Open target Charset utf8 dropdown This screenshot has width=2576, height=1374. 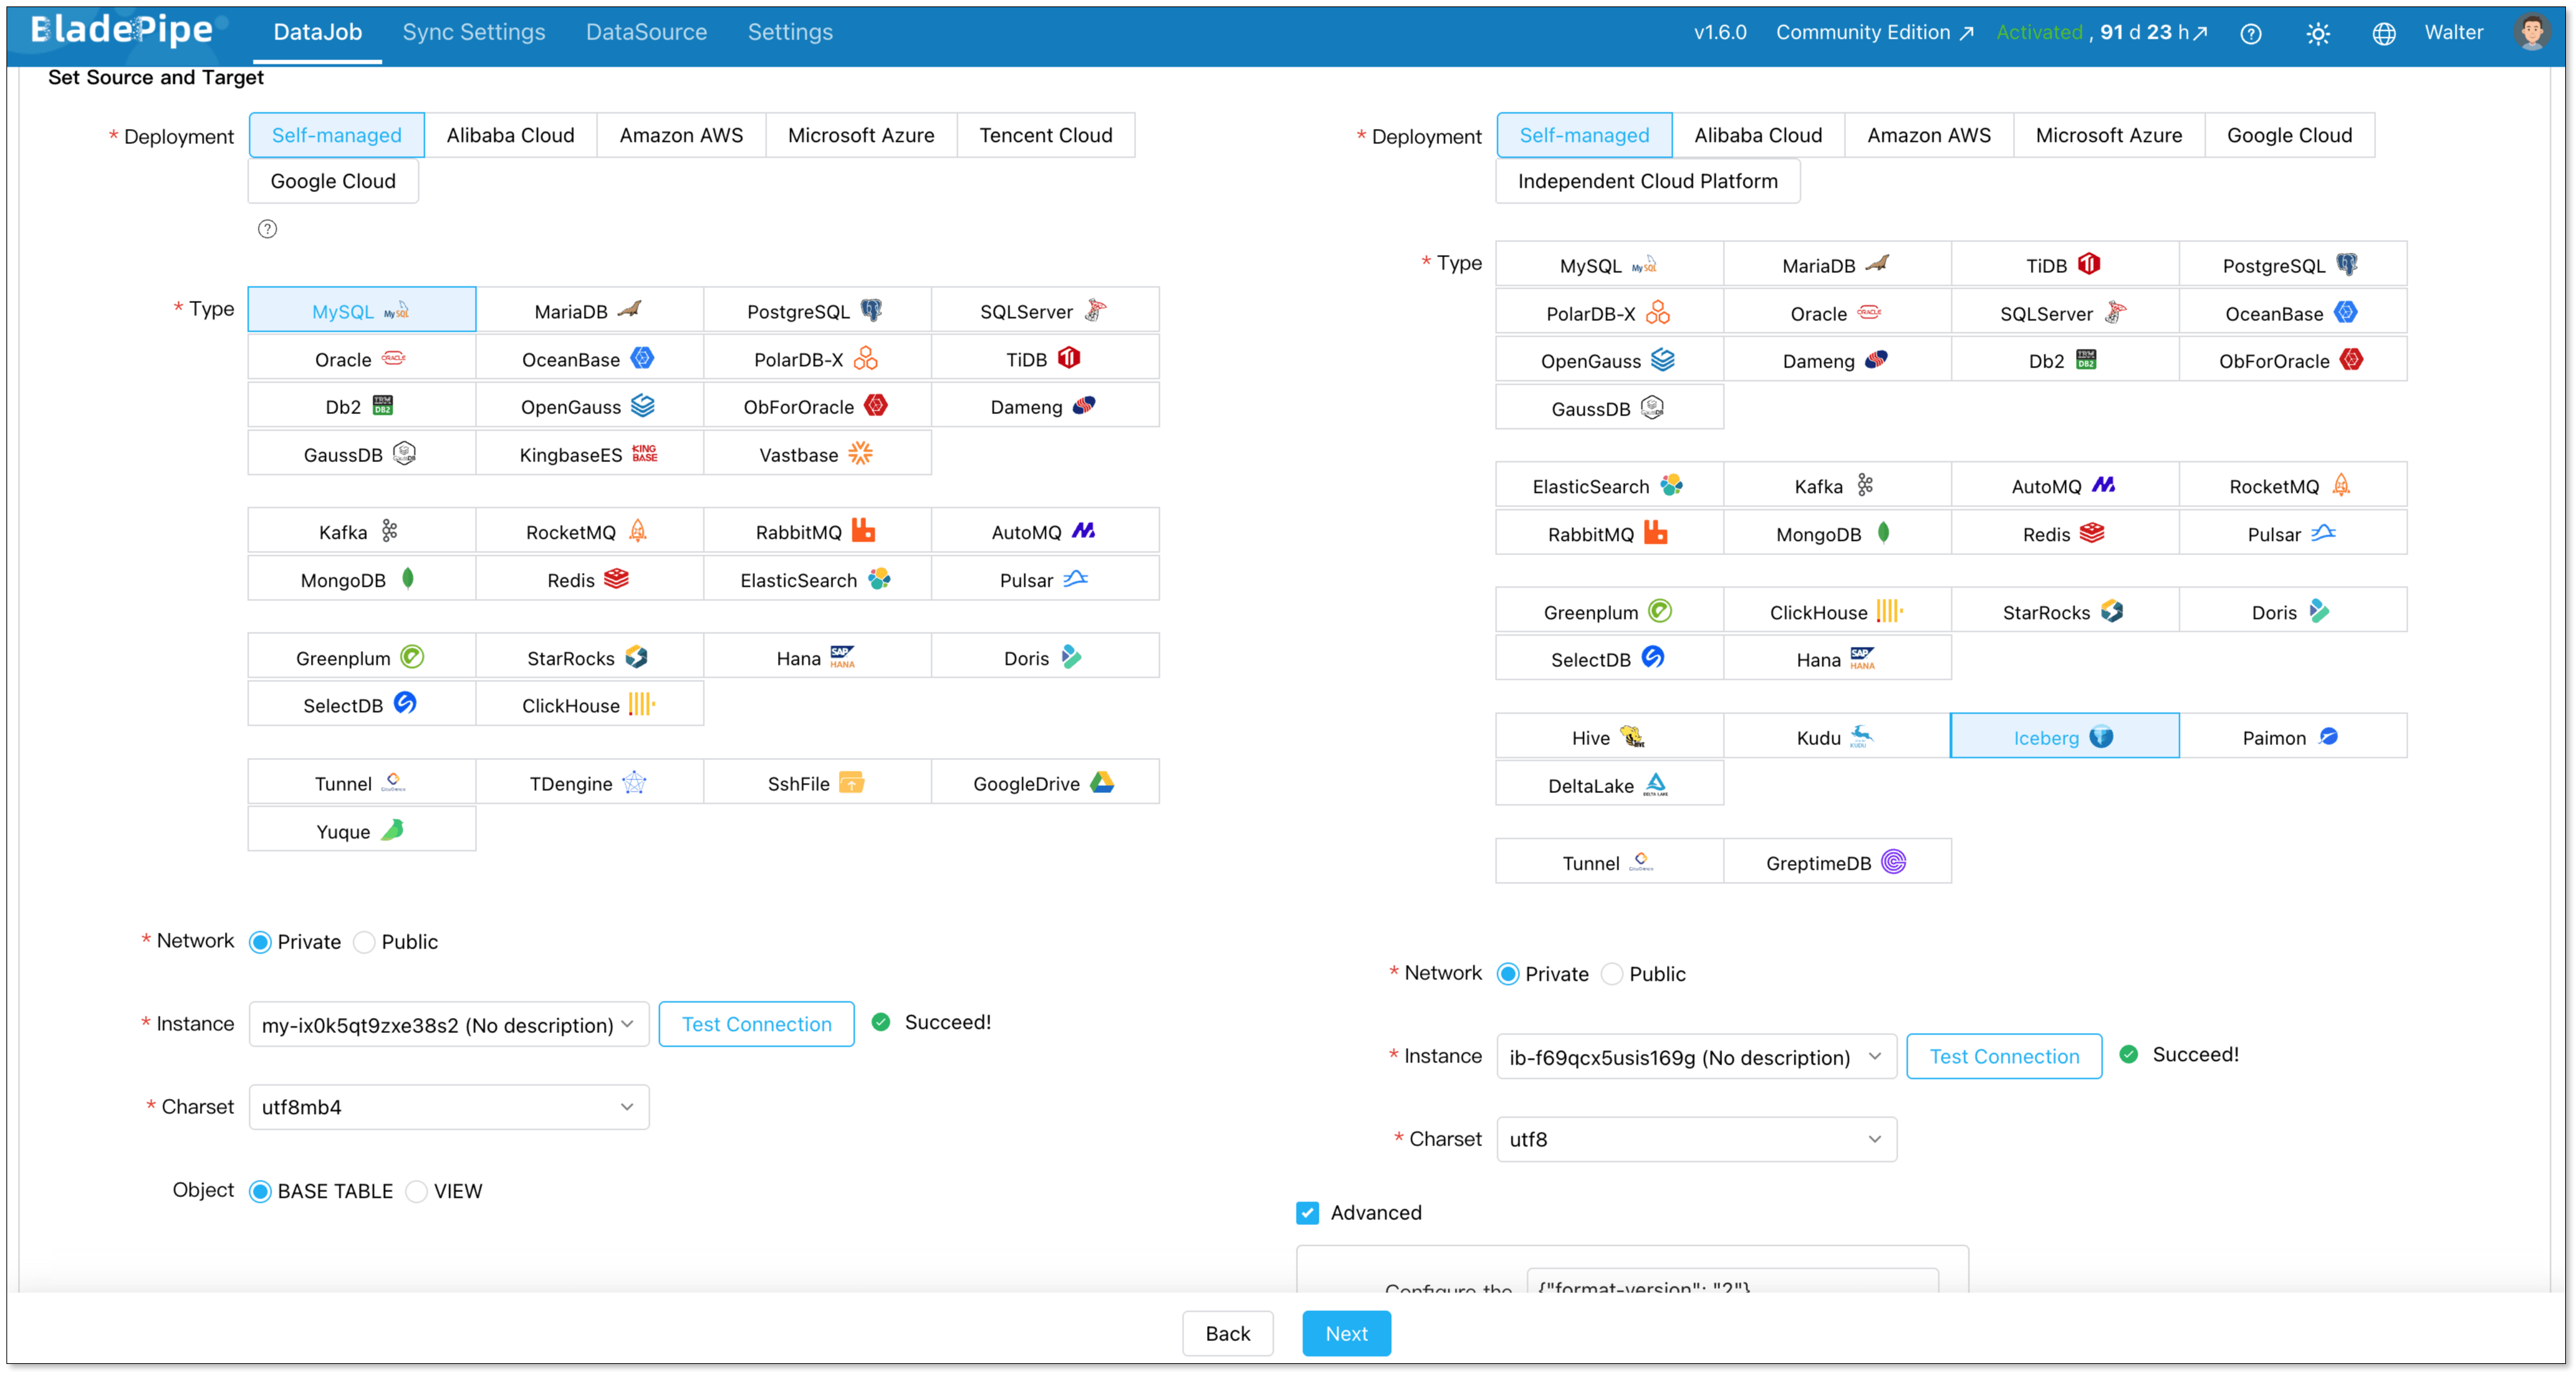(1696, 1139)
